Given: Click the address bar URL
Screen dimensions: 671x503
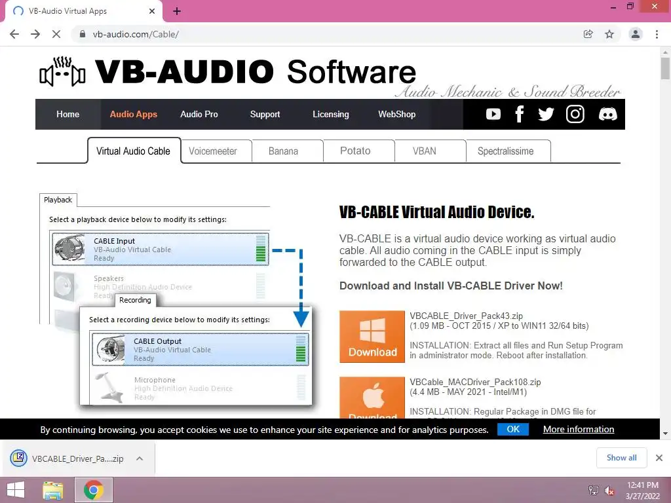Looking at the screenshot, I should point(136,34).
